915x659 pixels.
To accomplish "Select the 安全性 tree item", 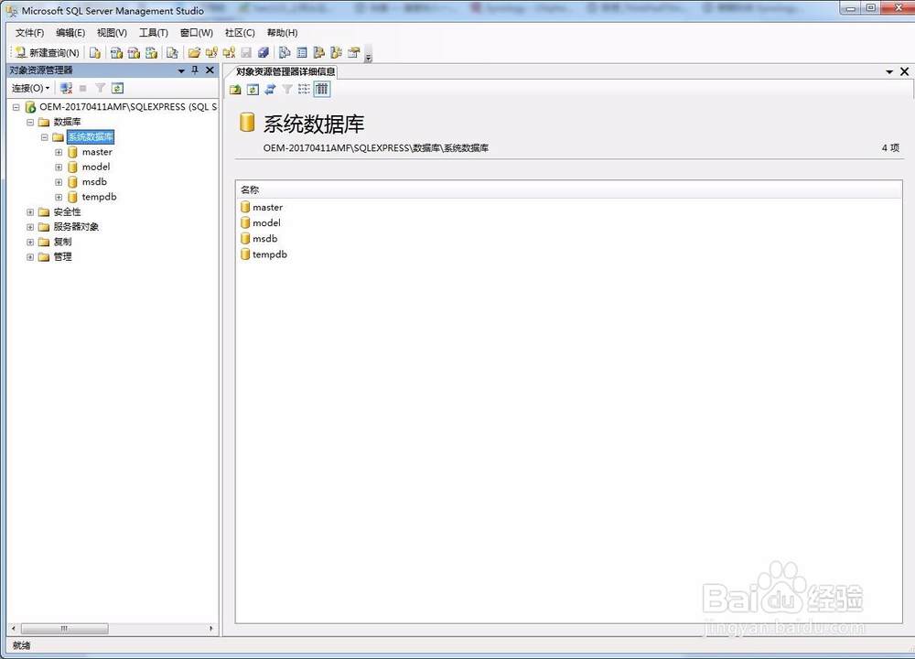I will pyautogui.click(x=67, y=211).
